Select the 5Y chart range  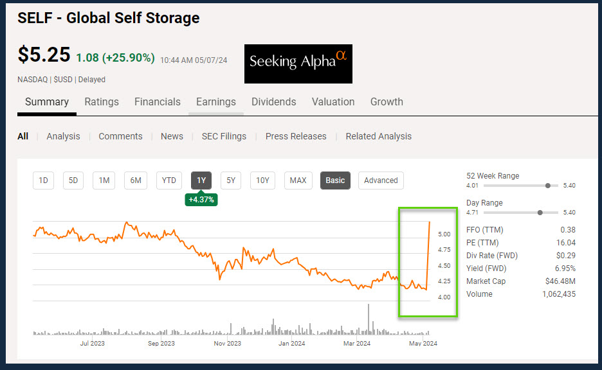(x=231, y=181)
